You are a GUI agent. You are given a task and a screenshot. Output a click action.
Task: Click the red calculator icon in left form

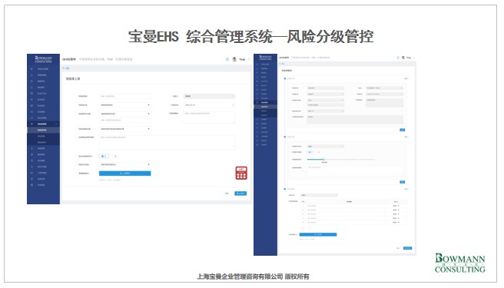click(241, 173)
